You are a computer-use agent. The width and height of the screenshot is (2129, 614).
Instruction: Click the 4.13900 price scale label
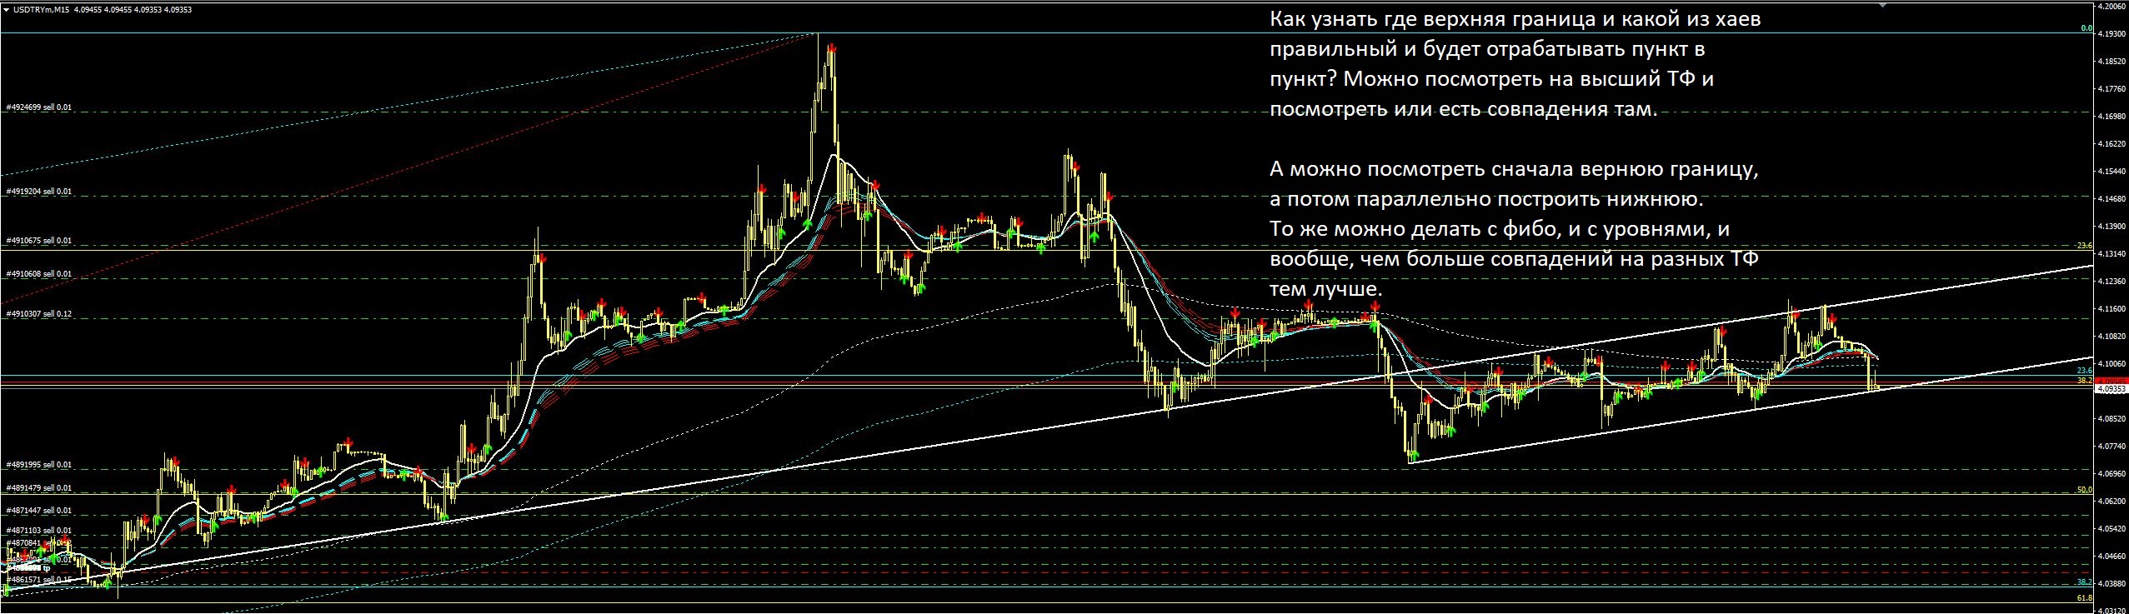[2110, 226]
